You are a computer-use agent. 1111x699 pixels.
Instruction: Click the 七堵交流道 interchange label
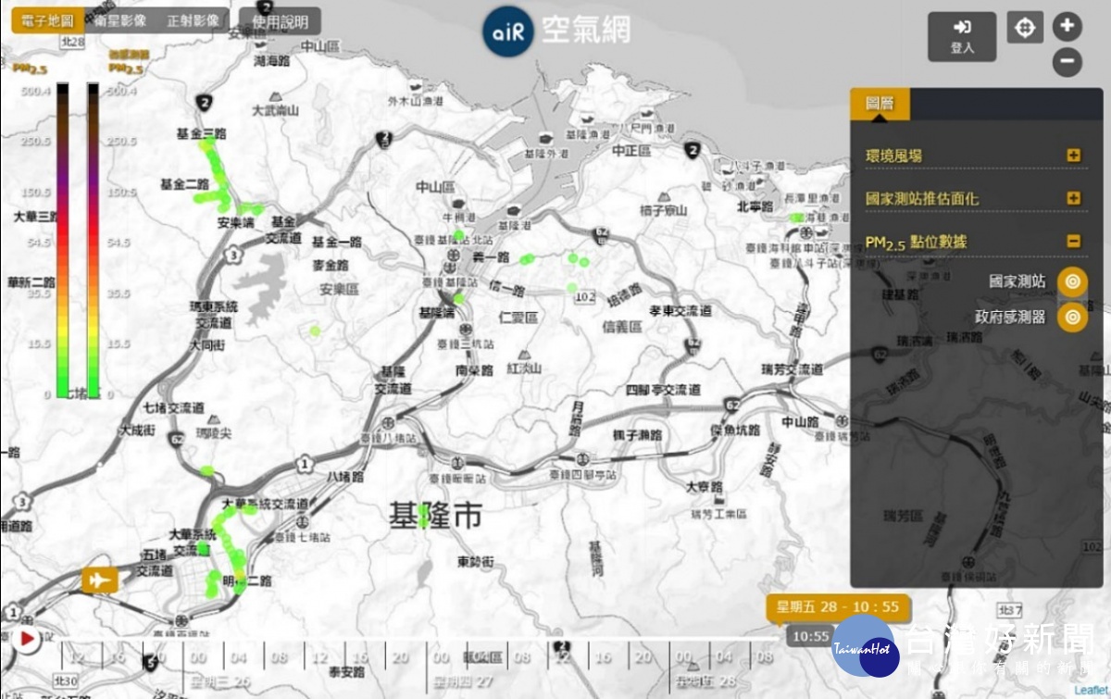click(174, 407)
